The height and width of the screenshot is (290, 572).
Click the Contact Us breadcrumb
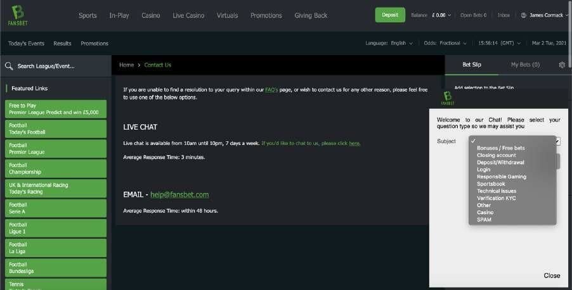coord(158,65)
